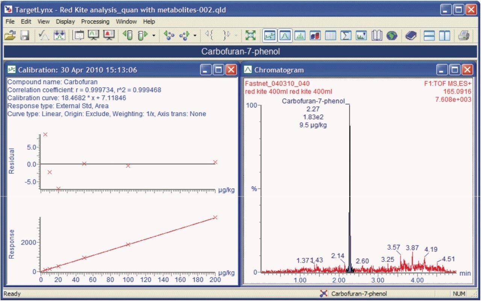This screenshot has width=481, height=301.
Task: Open the Window menu
Action: 126,21
